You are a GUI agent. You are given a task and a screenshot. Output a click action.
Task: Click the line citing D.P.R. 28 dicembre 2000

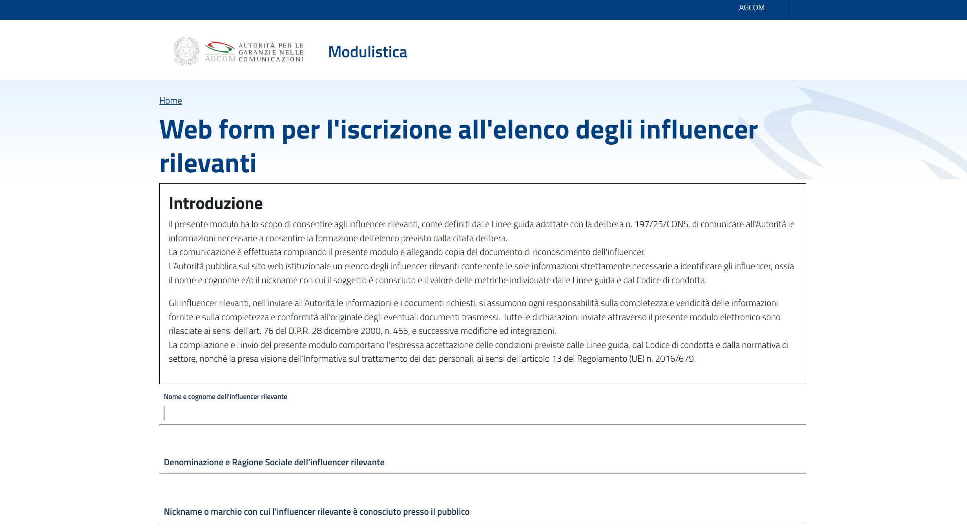[362, 331]
